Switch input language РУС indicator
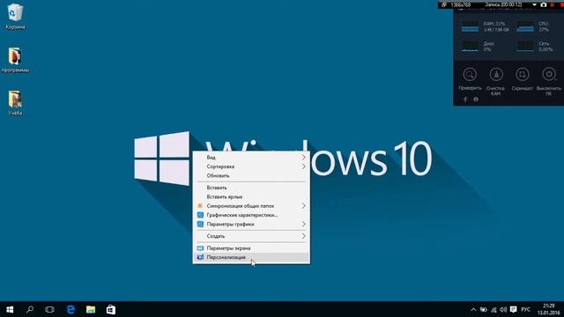Viewport: 564px width, 317px height. 525,309
